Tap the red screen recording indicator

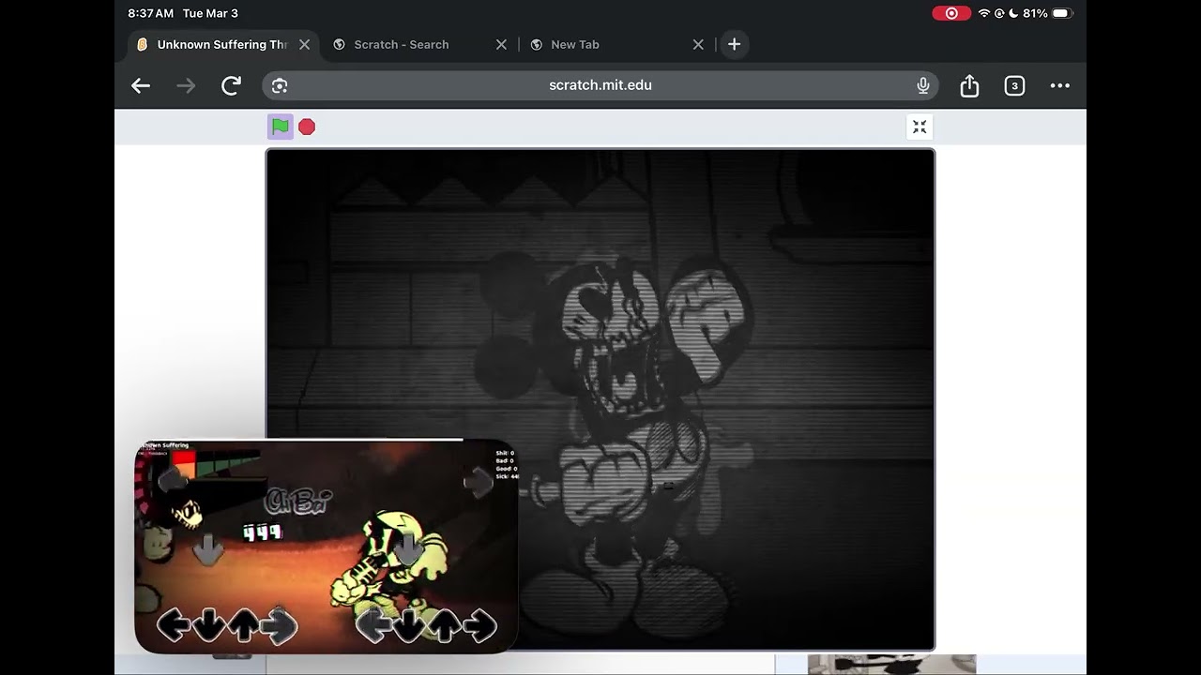(951, 13)
